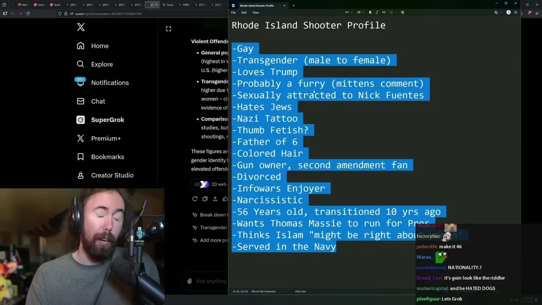The height and width of the screenshot is (305, 542).
Task: Close the Rhode Island Shooter Profile tab
Action: [284, 6]
